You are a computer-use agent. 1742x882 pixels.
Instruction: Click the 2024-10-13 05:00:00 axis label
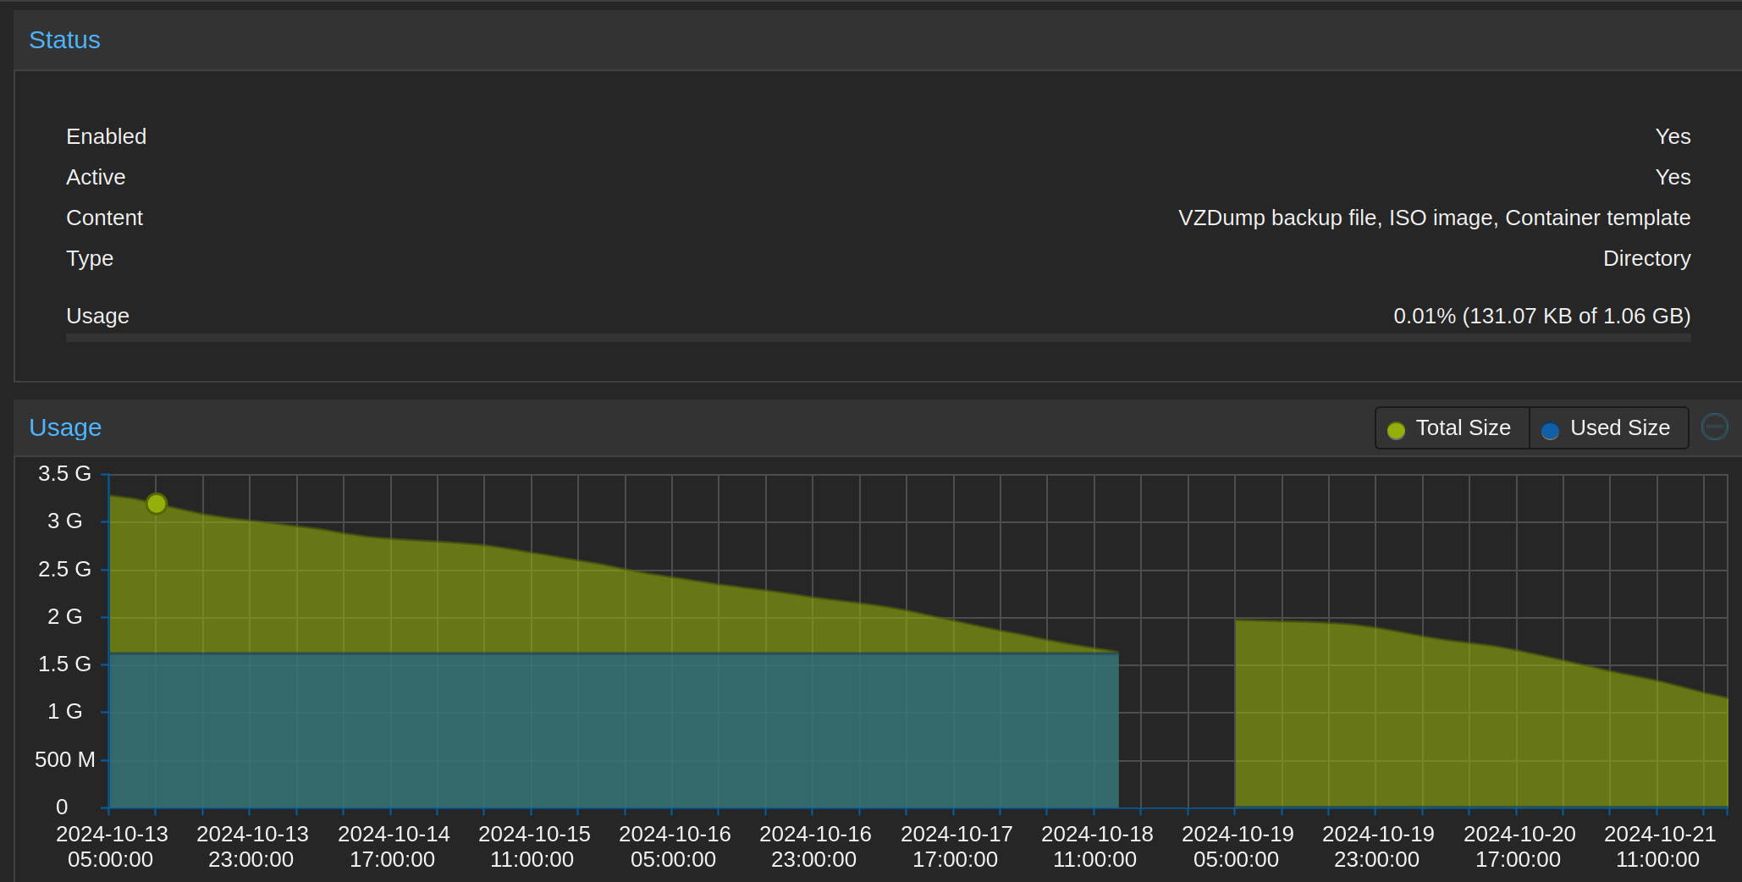point(112,846)
